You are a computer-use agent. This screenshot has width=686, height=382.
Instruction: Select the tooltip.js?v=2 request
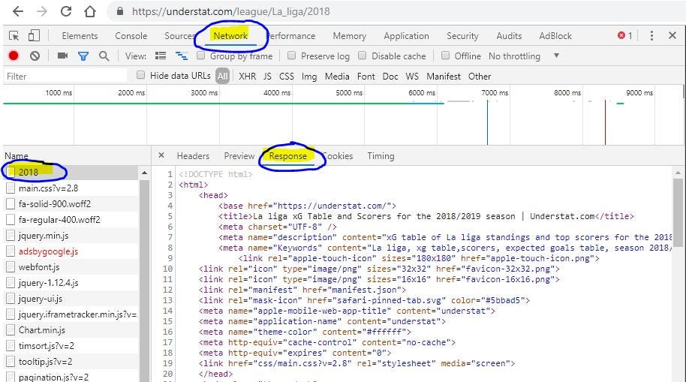click(72, 362)
